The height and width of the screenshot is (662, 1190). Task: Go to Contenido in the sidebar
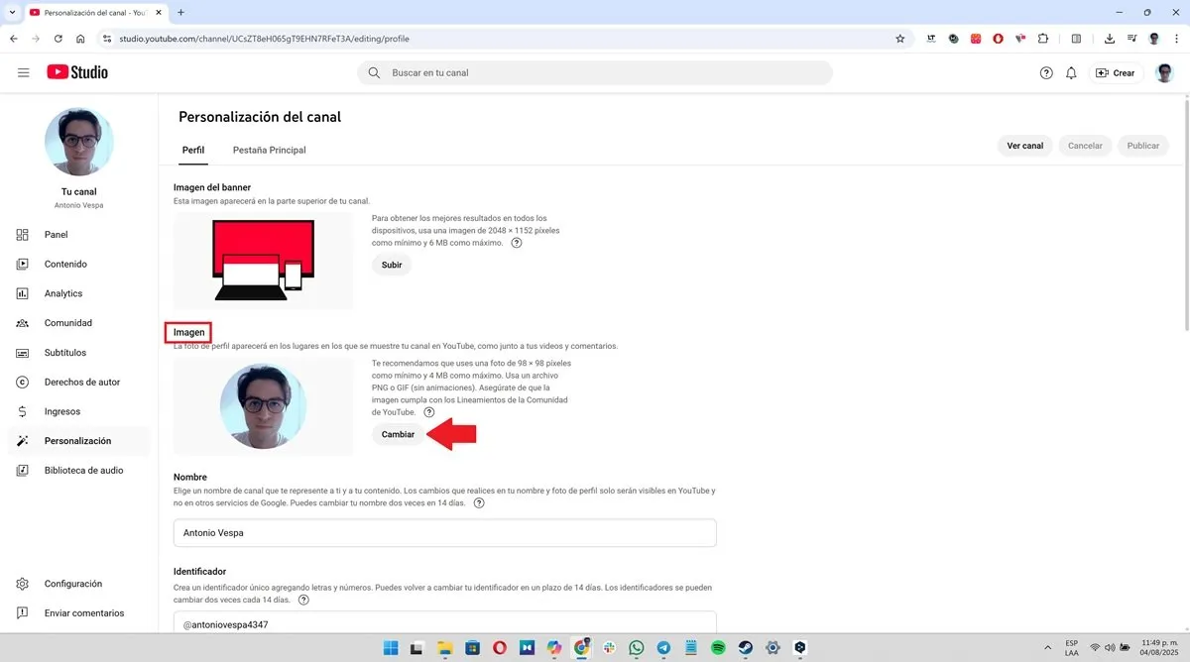tap(65, 265)
